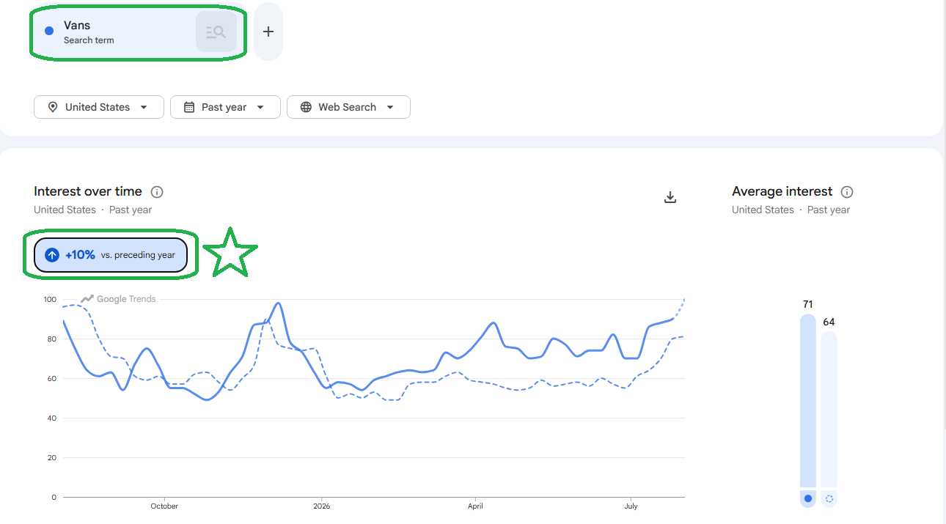The height and width of the screenshot is (524, 946).
Task: Click the '60' y-axis label
Action: point(52,378)
